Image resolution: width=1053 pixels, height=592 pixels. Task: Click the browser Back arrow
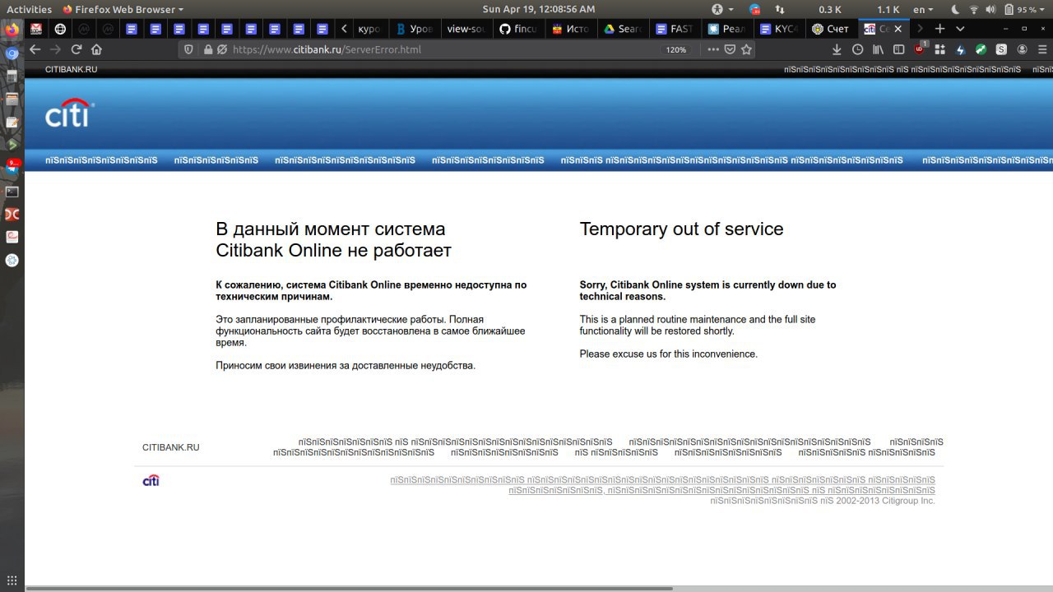point(35,49)
